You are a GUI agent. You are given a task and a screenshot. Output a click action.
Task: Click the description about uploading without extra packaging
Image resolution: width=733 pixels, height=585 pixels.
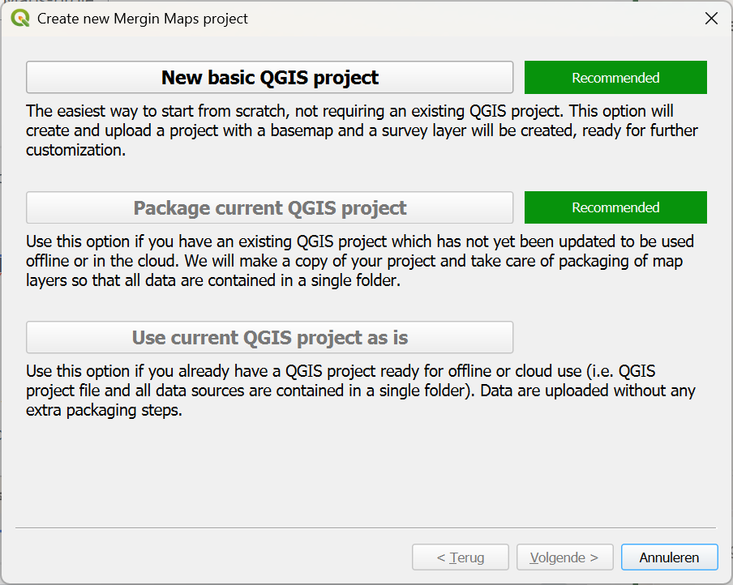click(349, 391)
